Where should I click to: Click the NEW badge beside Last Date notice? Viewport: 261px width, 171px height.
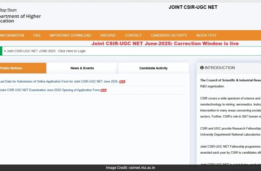[122, 82]
